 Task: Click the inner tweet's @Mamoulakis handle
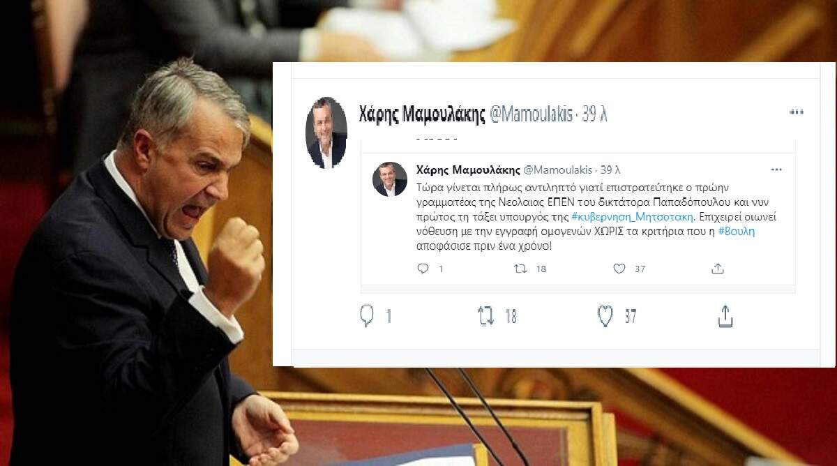tap(557, 170)
